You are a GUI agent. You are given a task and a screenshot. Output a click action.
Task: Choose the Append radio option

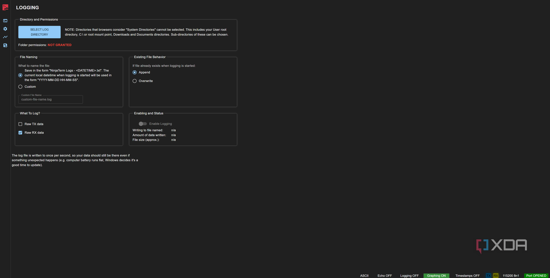click(135, 73)
